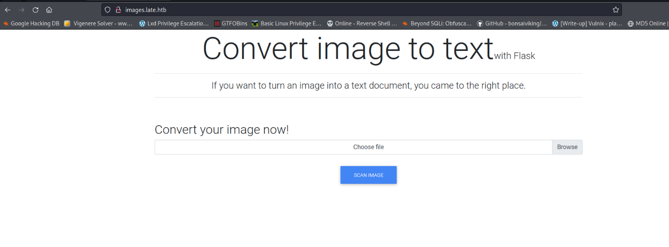Click the browser forward arrow

21,10
